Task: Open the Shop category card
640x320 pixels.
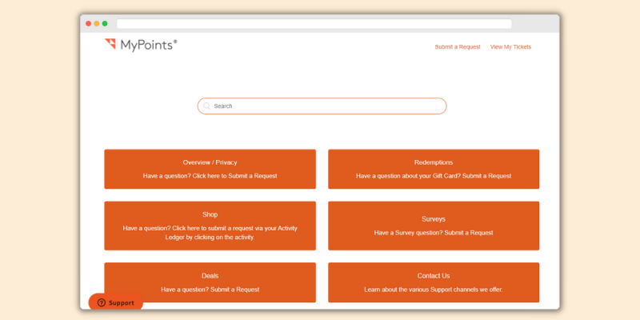Action: tap(210, 226)
